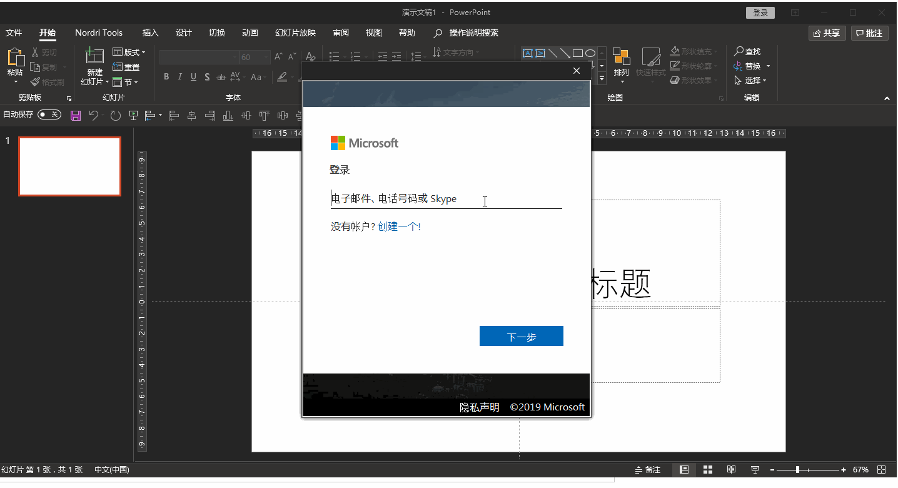This screenshot has width=898, height=488.
Task: Open the Layout (版式) dropdown
Action: pos(129,52)
